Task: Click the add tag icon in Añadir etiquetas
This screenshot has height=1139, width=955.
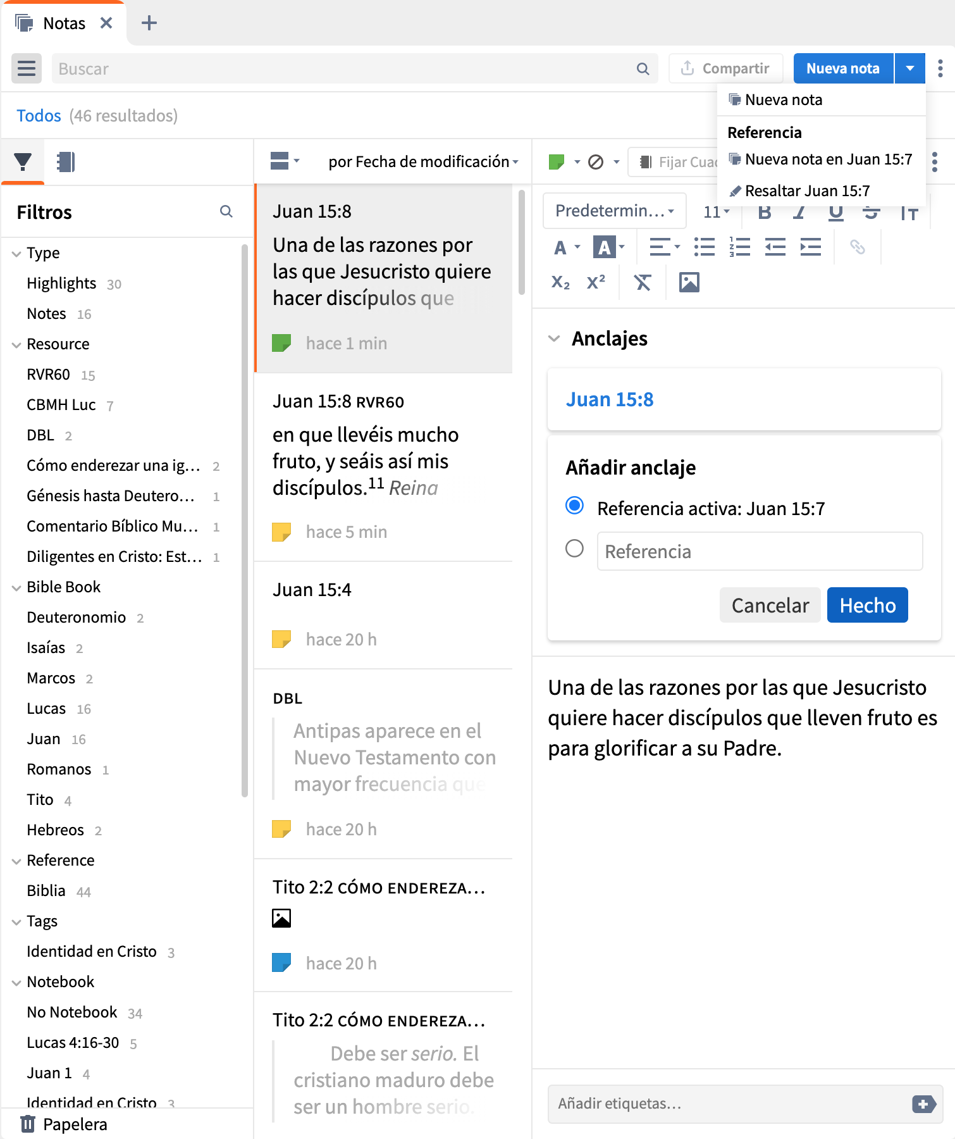Action: (924, 1104)
